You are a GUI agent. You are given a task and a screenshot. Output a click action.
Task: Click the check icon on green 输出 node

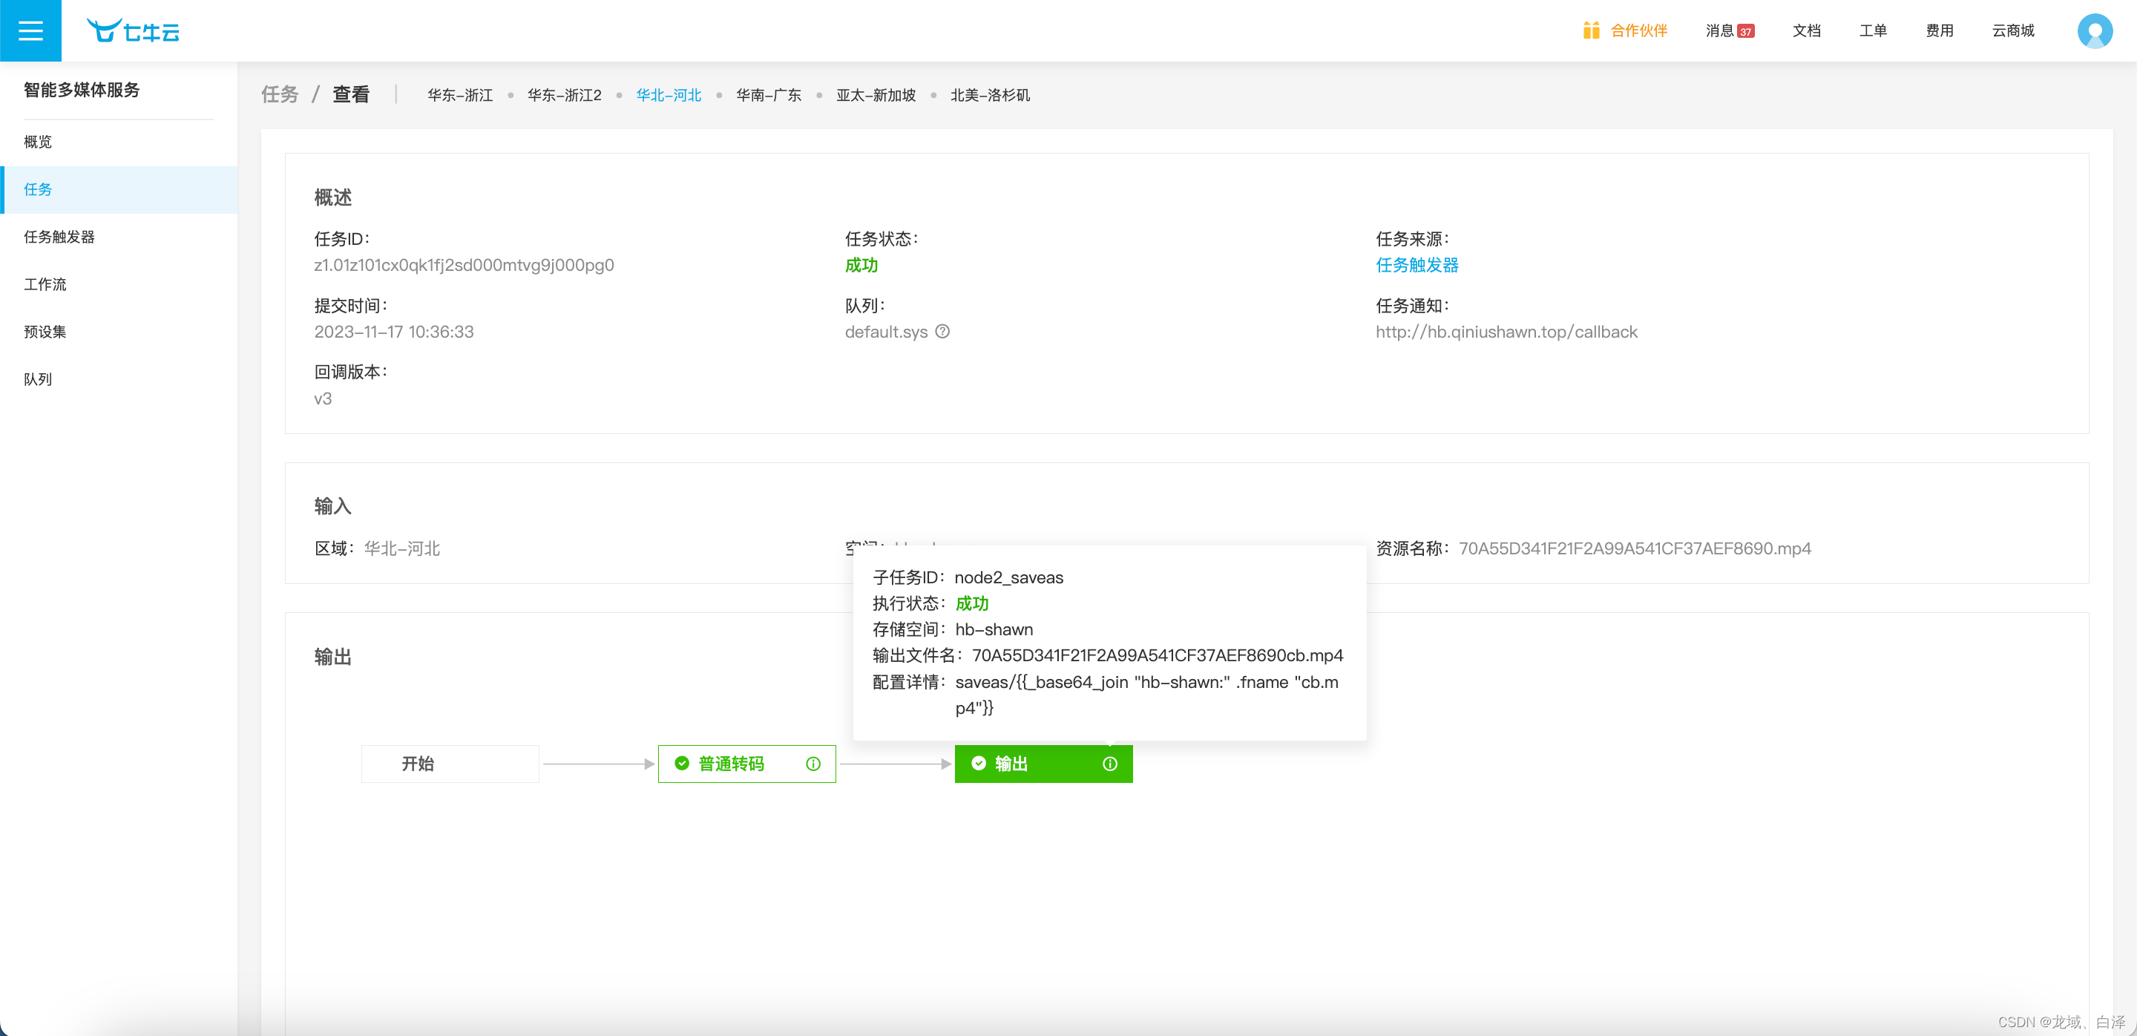click(978, 763)
